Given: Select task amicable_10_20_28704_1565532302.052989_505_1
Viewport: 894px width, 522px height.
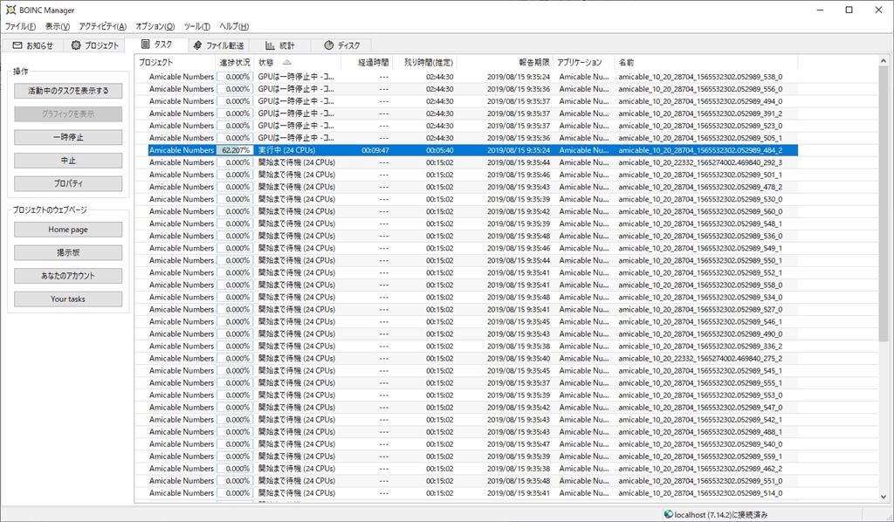Looking at the screenshot, I should [x=466, y=138].
